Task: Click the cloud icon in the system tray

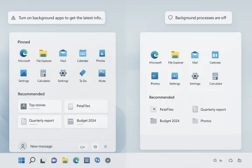Action: [x=231, y=160]
